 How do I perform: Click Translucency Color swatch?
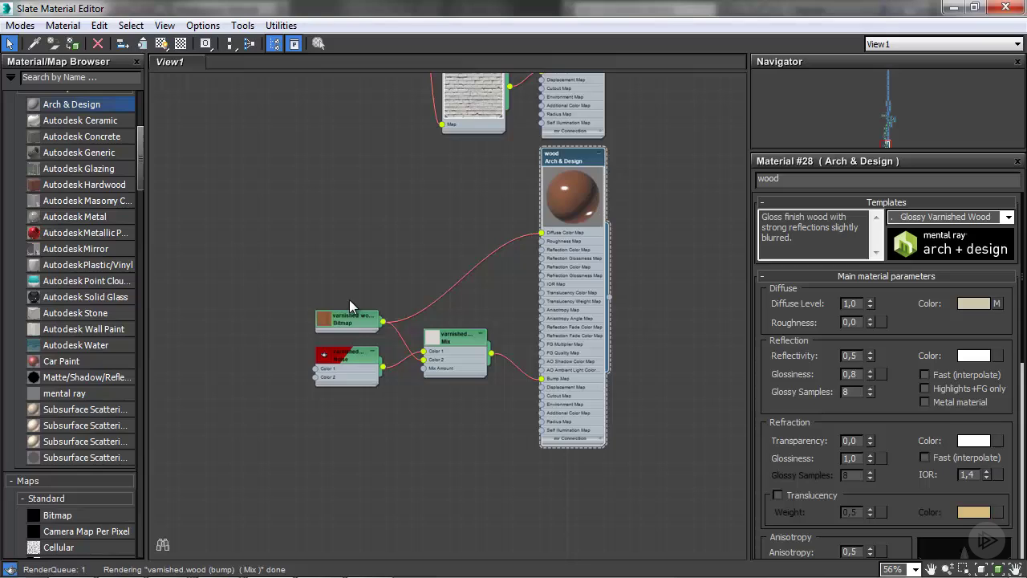[973, 512]
